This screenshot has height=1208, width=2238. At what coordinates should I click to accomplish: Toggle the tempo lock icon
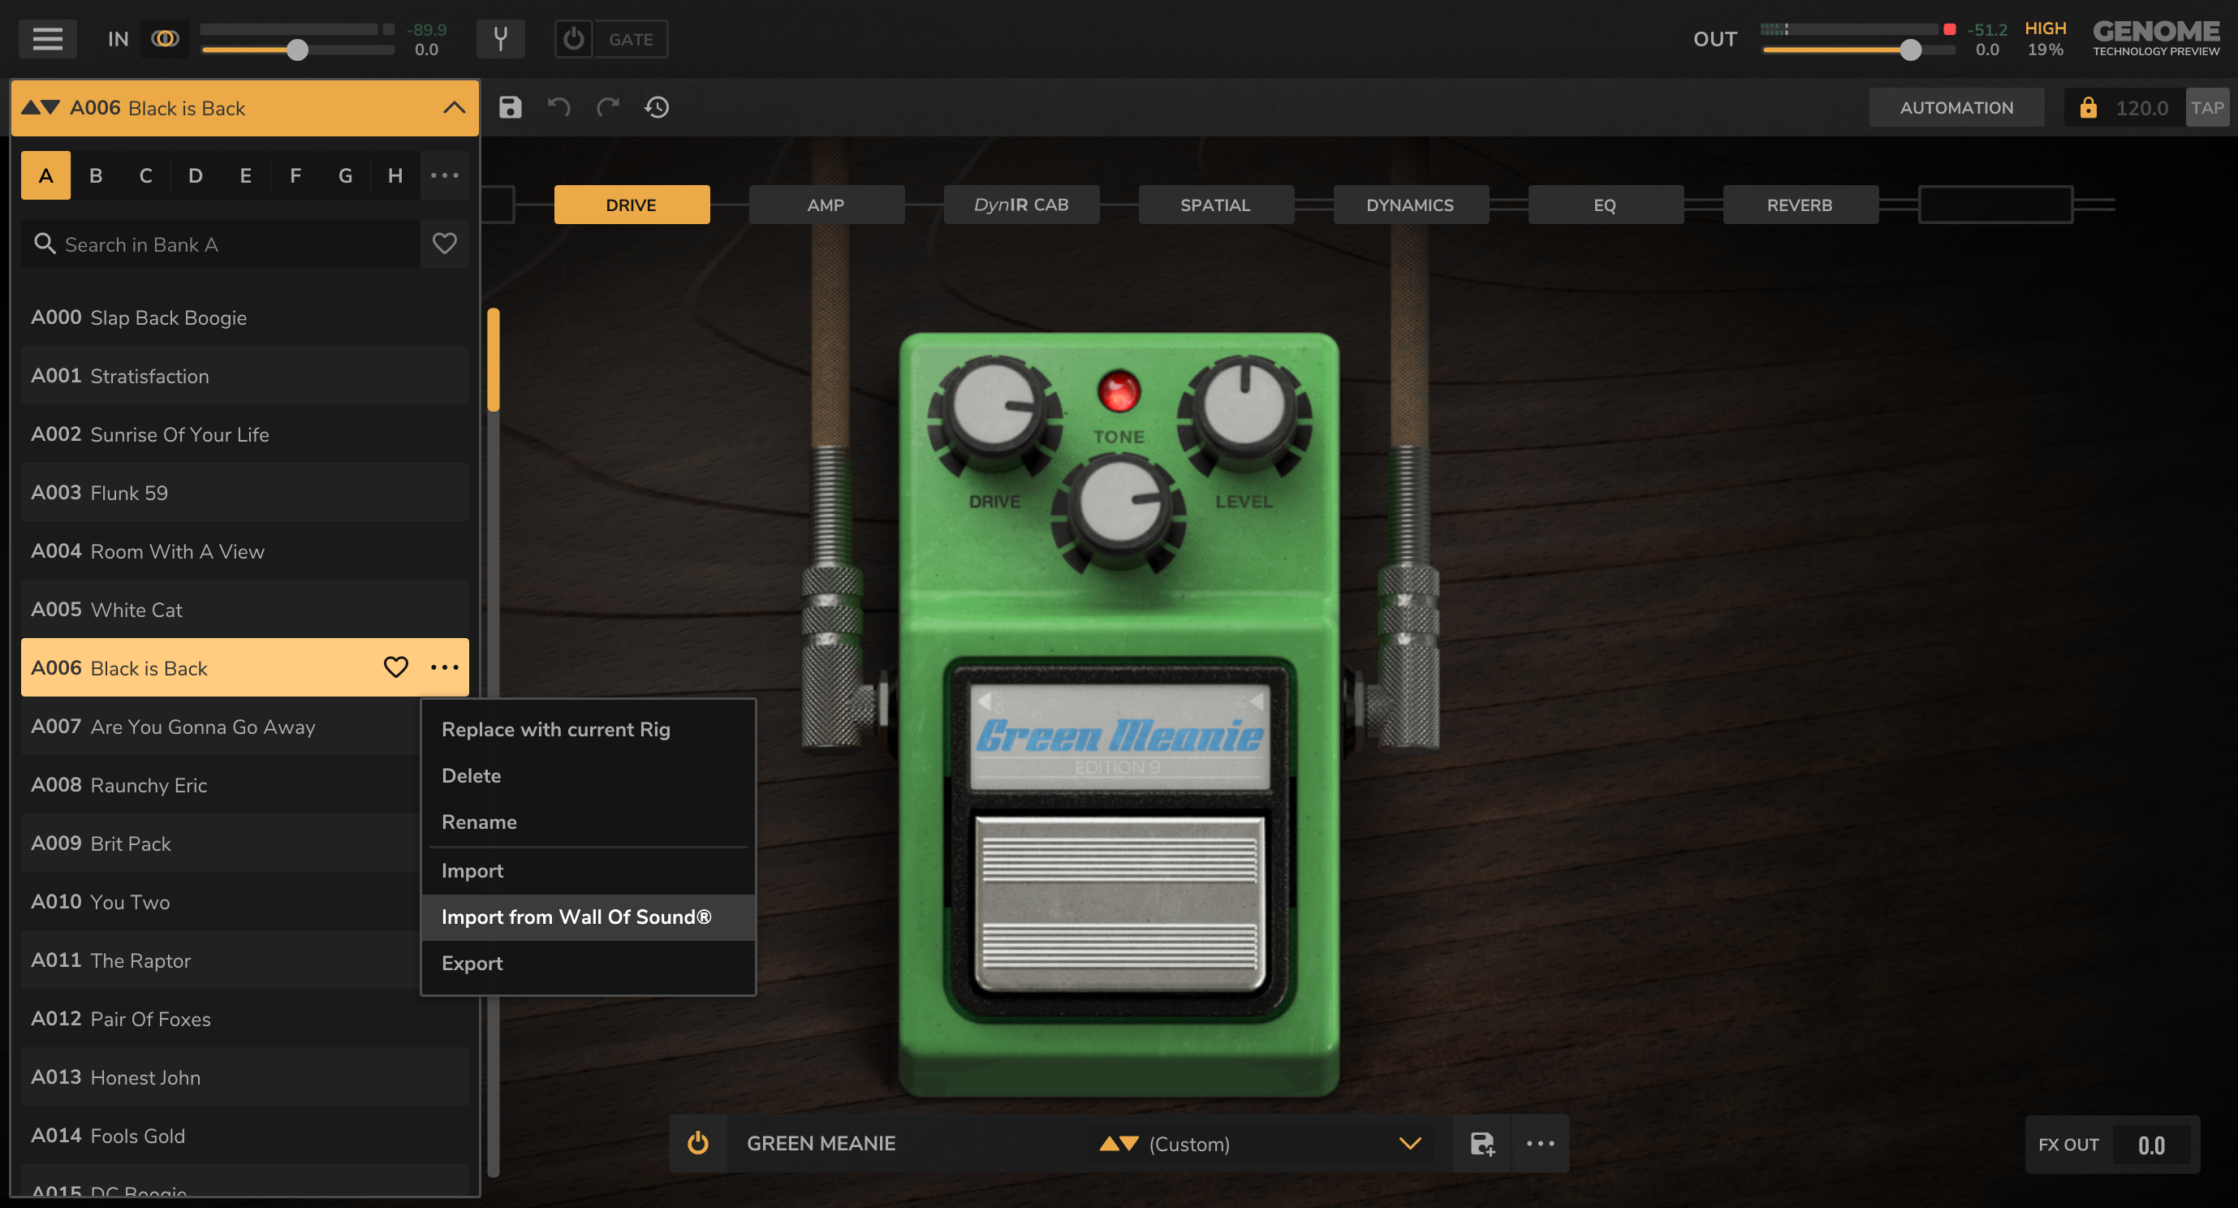[x=2088, y=108]
